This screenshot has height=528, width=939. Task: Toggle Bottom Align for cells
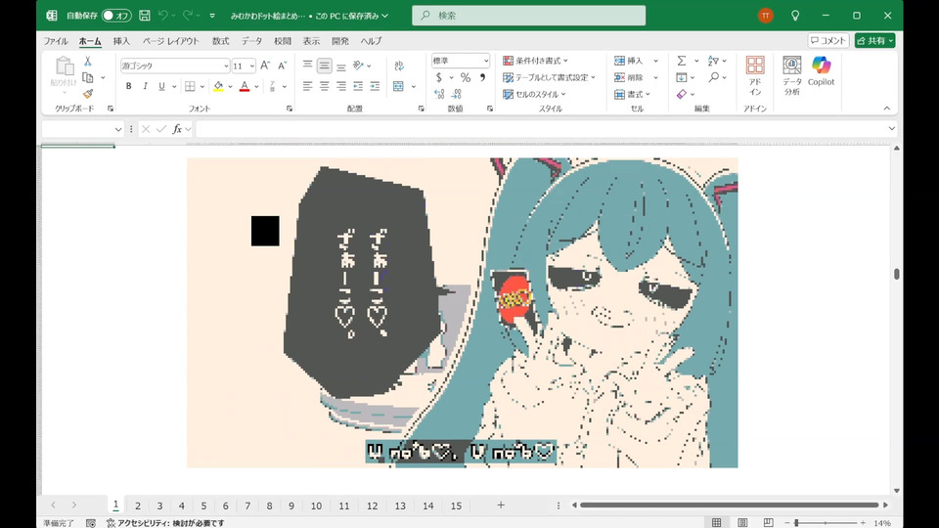(x=340, y=66)
